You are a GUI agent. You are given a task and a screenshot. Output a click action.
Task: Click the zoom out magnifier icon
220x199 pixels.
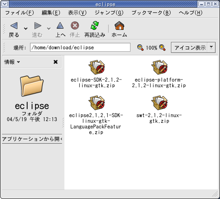[140, 48]
